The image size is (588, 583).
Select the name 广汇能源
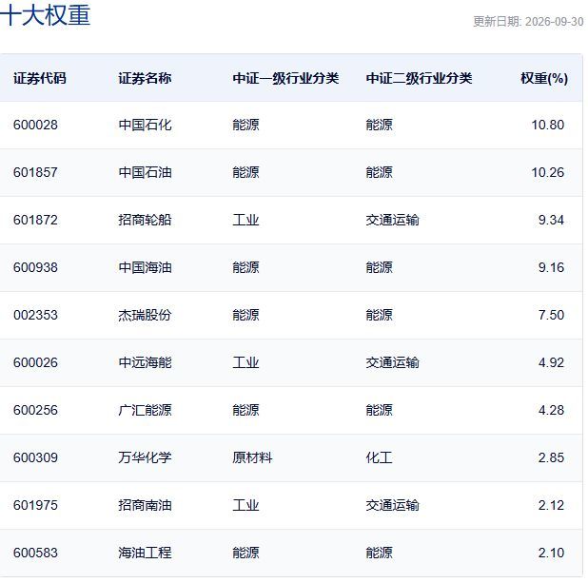tap(145, 410)
